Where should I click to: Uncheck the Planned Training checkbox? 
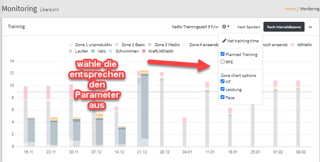[x=223, y=54]
